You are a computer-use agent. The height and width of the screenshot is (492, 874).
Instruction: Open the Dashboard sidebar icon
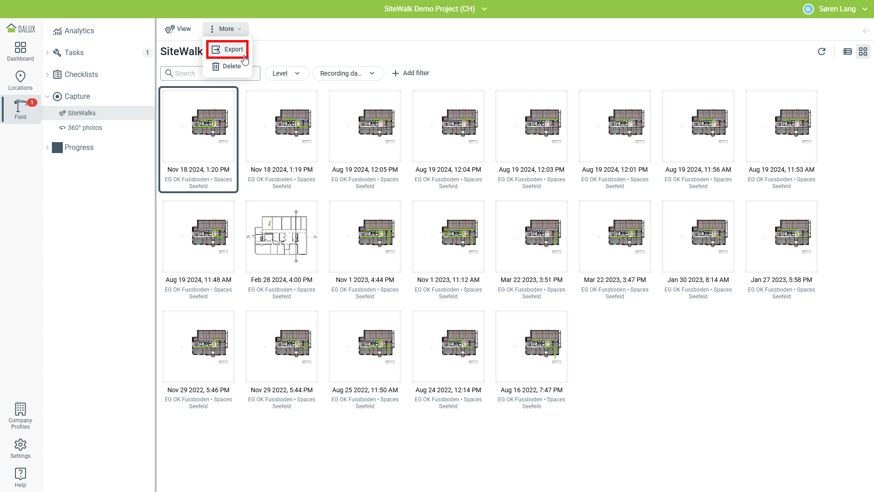20,51
